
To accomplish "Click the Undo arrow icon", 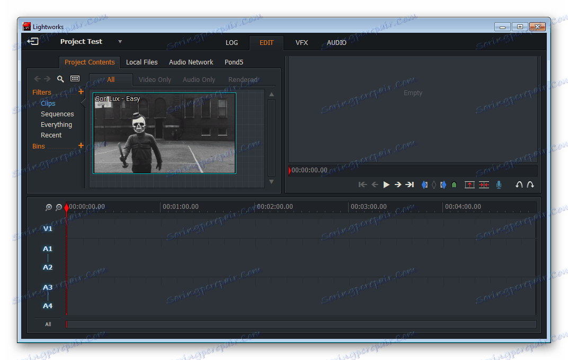I will (519, 184).
